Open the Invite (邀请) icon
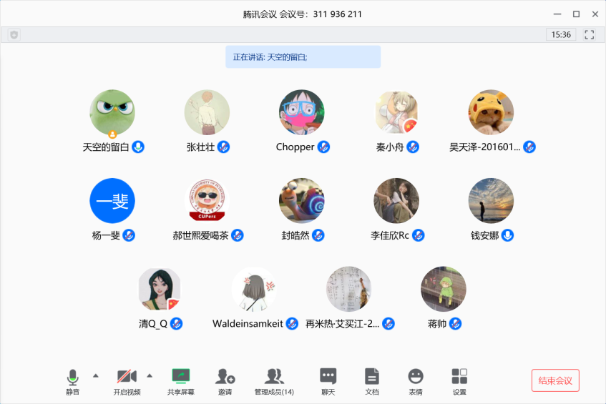Image resolution: width=606 pixels, height=404 pixels. point(225,377)
